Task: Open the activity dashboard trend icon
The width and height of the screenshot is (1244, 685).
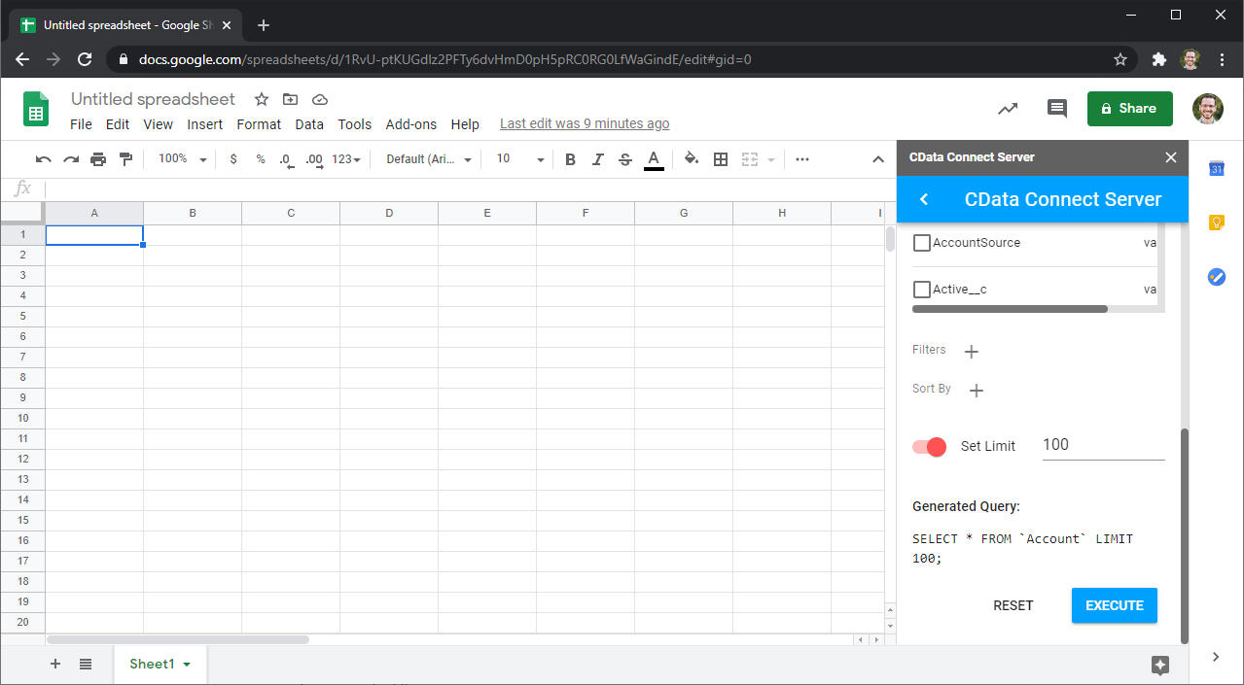Action: 1008,109
